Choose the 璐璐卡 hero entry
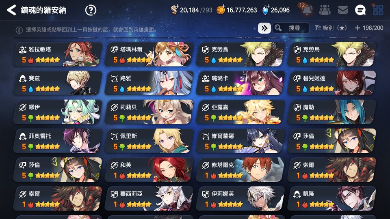 click(x=240, y=83)
